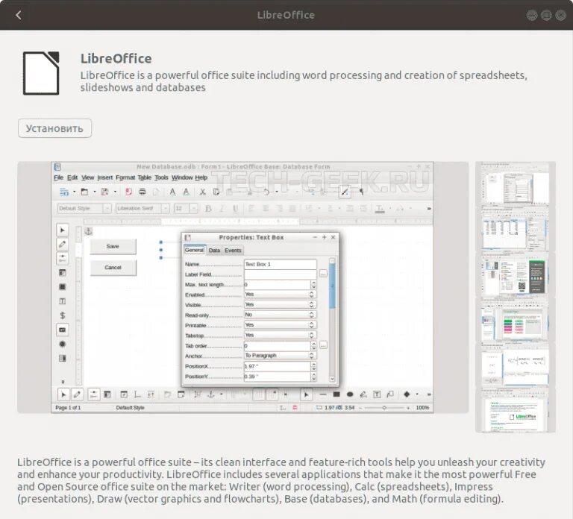Open the Read-only dropdown showing No
The width and height of the screenshot is (573, 519).
point(280,315)
